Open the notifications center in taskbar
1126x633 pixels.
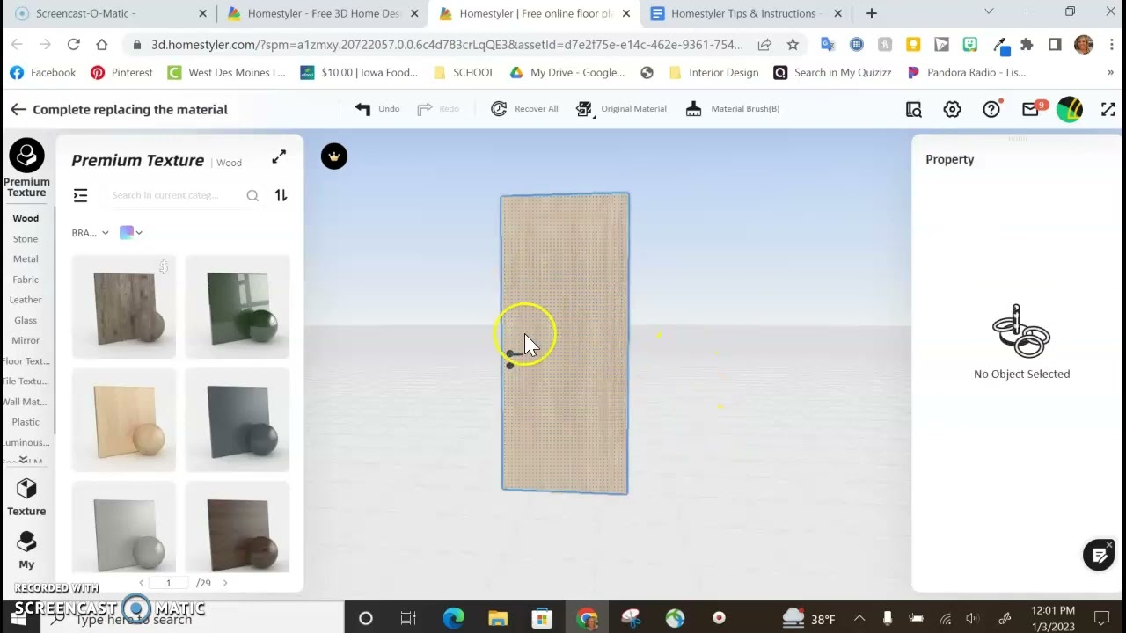(1101, 618)
